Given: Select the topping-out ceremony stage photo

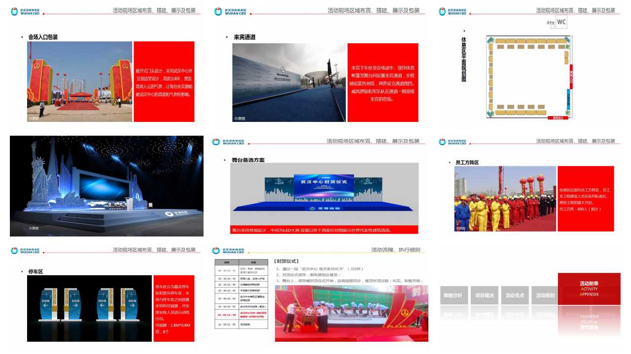Looking at the screenshot, I should (x=351, y=314).
